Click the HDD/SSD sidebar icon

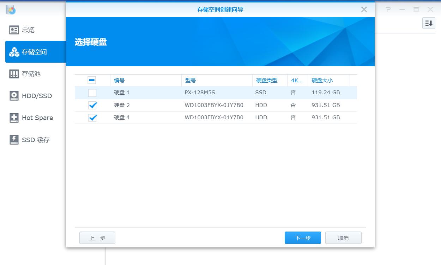tap(14, 95)
